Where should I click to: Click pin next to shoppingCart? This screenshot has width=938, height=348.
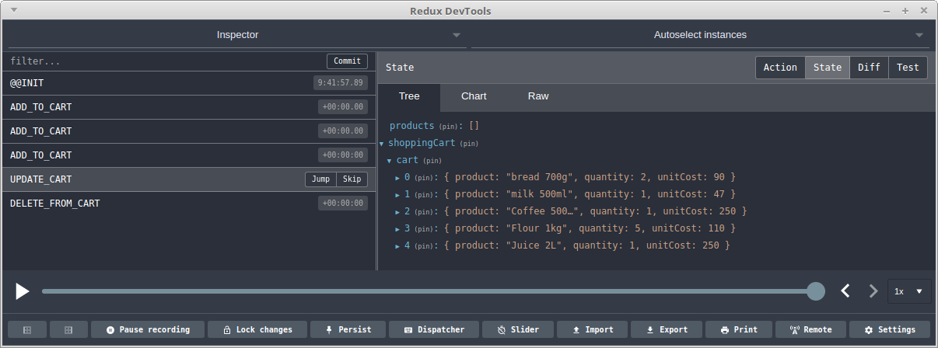tap(469, 144)
